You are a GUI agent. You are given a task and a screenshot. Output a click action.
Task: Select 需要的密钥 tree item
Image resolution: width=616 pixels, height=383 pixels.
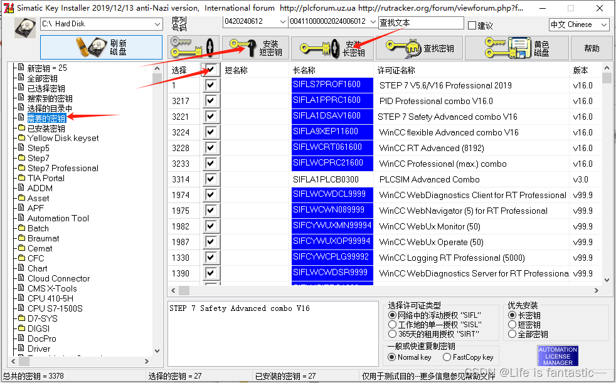(x=47, y=118)
